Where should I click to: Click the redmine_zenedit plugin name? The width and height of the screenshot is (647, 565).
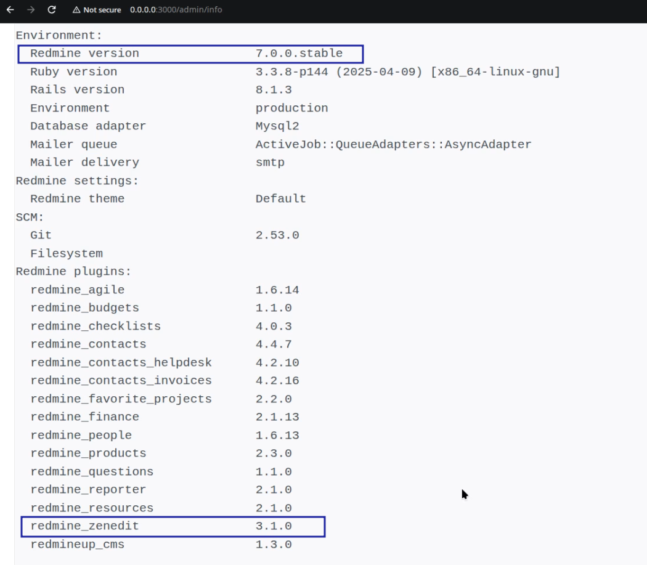(x=84, y=526)
